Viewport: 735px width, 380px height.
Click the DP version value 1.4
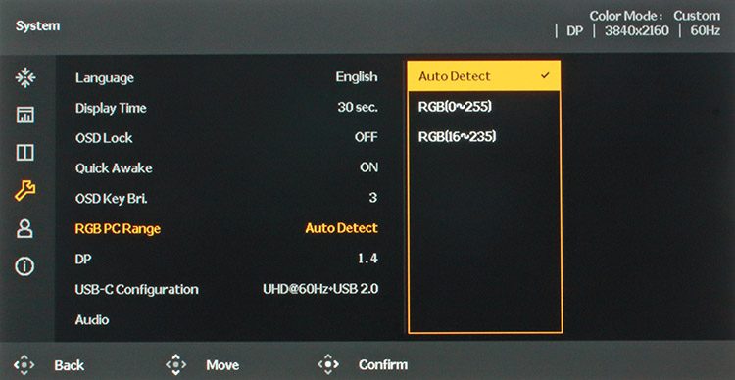367,259
